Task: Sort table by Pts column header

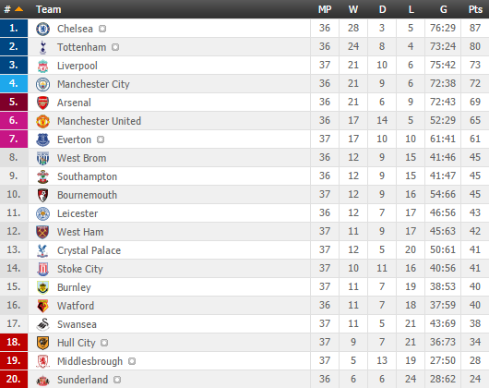Action: click(475, 9)
